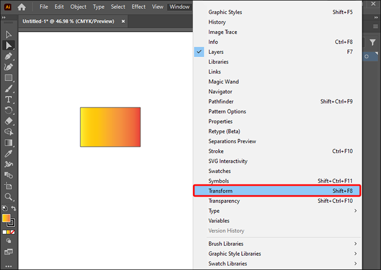This screenshot has height=270, width=381.
Task: Swap fill and stroke colors
Action: pos(14,208)
